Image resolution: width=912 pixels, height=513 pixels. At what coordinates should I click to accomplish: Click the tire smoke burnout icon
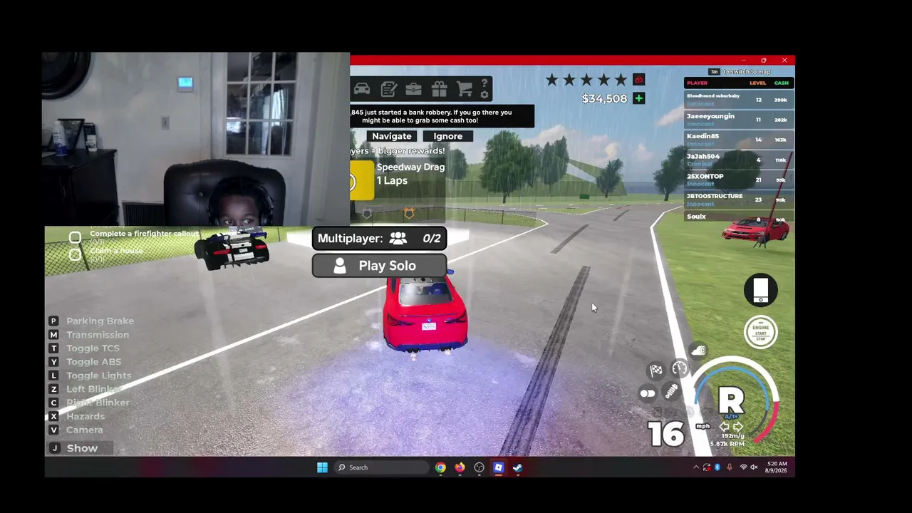point(699,350)
